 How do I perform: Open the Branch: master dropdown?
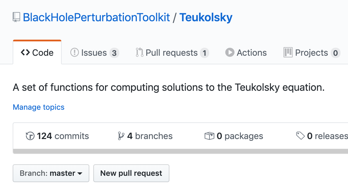[x=51, y=173]
